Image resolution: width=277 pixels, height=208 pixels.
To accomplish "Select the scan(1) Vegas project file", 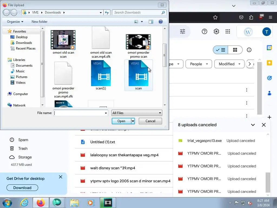I will coord(101,75).
